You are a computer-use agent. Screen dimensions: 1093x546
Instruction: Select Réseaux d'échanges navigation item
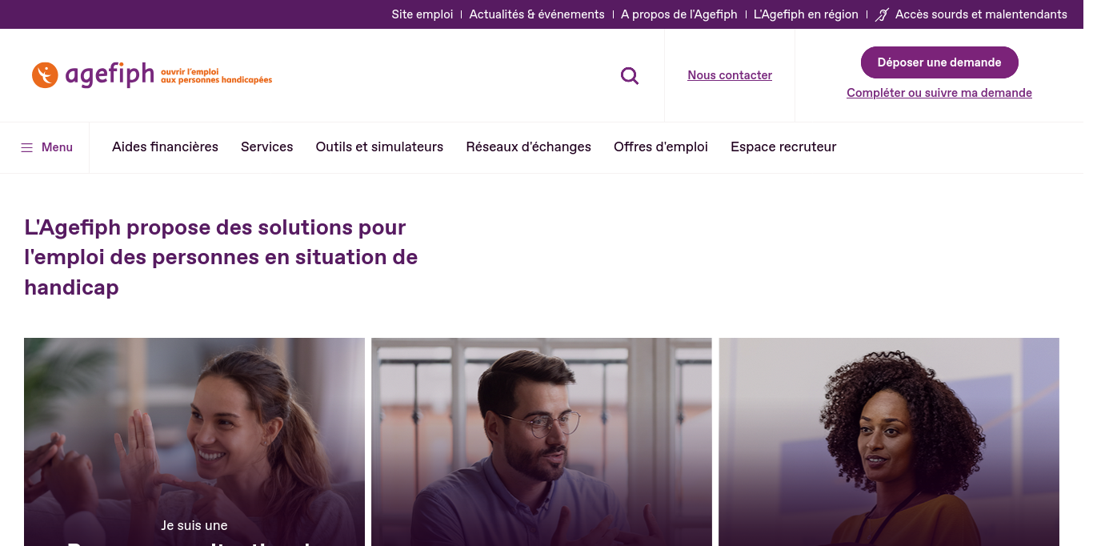529,147
